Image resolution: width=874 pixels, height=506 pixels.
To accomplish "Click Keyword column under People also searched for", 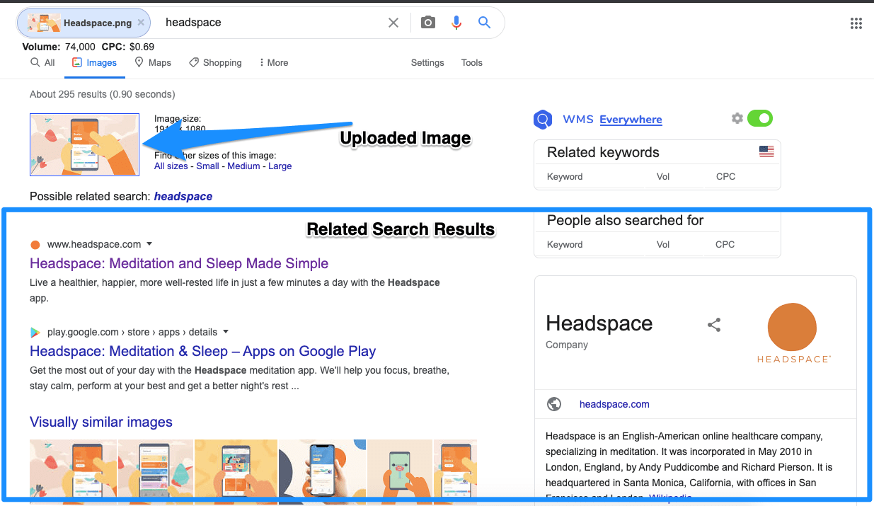I will [565, 245].
